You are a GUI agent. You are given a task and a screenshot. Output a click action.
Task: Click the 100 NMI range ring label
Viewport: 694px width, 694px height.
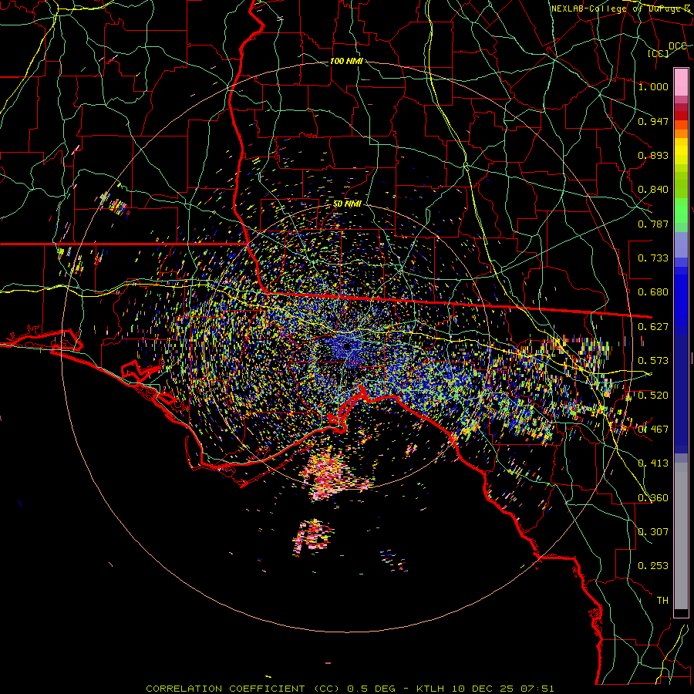[346, 61]
